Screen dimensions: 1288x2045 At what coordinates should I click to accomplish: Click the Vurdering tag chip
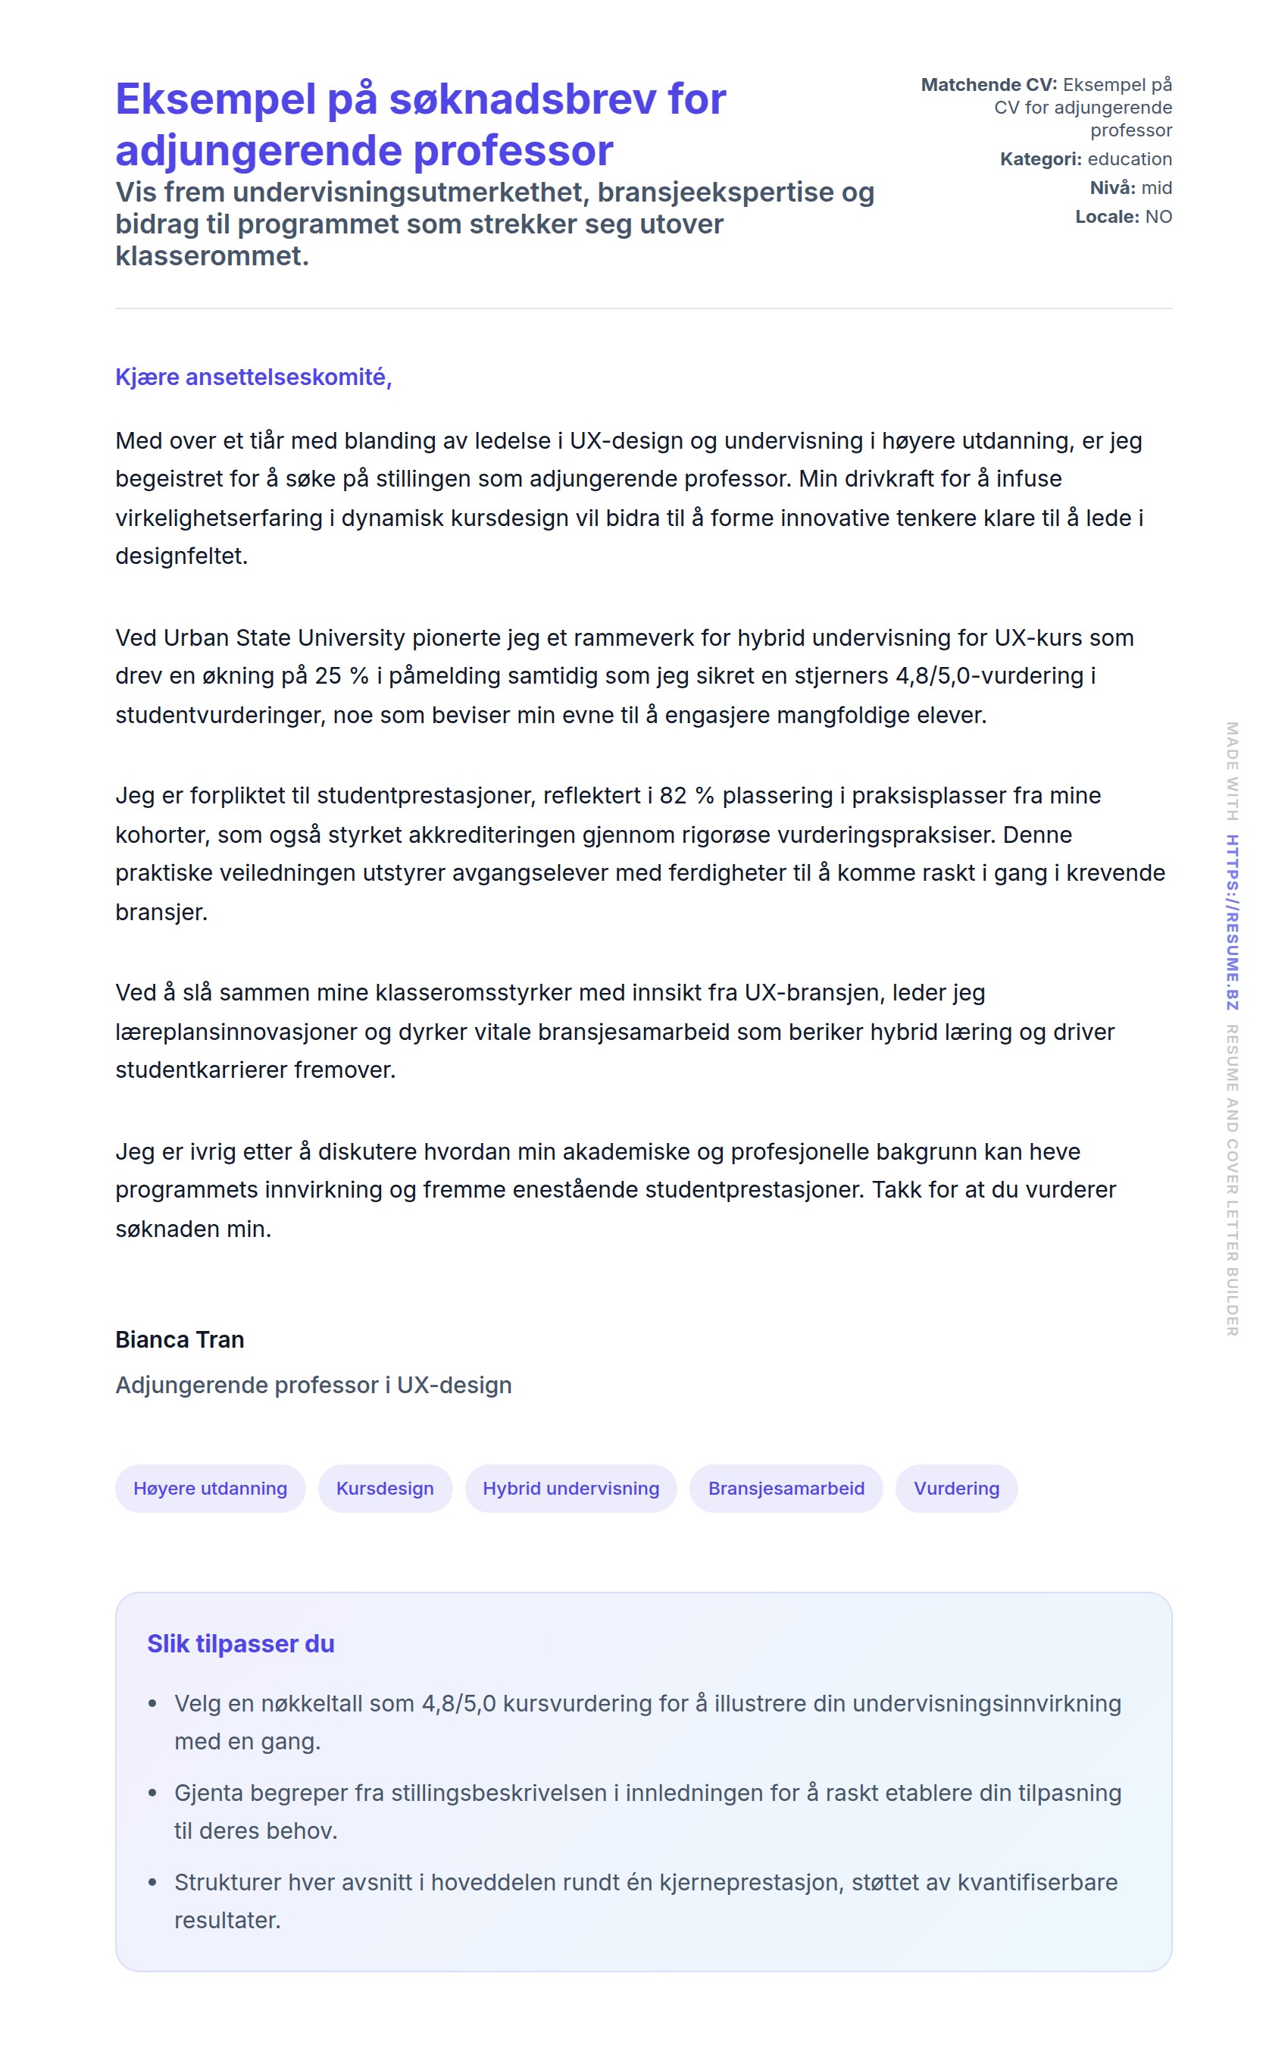[x=956, y=1488]
